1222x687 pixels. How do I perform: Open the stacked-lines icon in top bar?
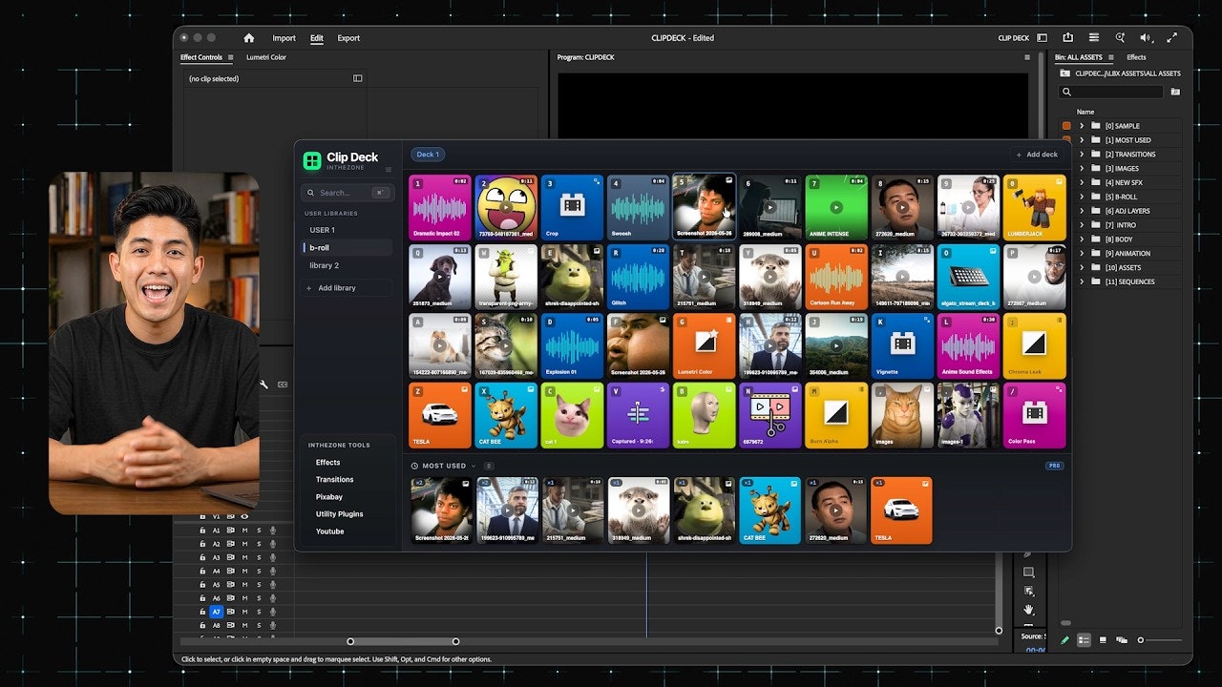1095,38
